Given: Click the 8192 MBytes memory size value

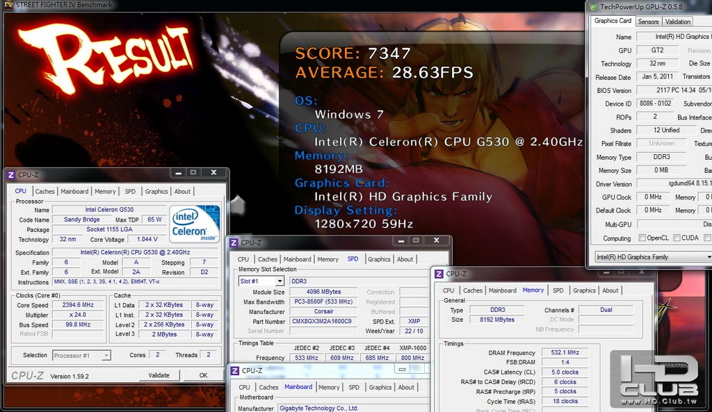Looking at the screenshot, I should coord(497,320).
